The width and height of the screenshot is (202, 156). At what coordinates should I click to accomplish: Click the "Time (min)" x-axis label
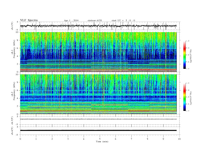pos(102,141)
